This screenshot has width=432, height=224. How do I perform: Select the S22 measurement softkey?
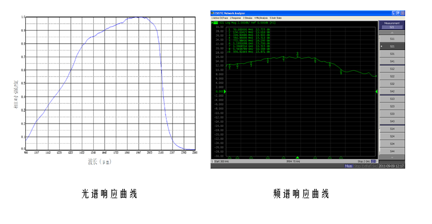pos(392,76)
